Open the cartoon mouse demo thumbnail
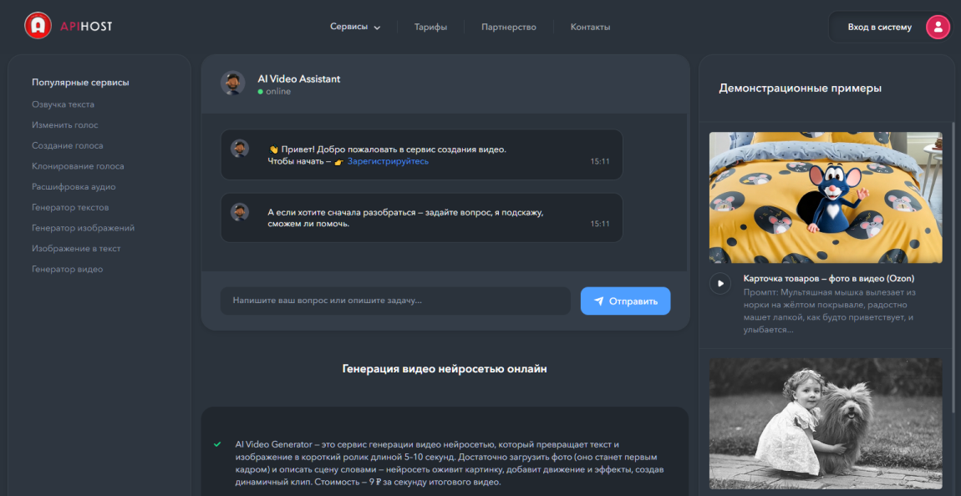 [x=825, y=198]
